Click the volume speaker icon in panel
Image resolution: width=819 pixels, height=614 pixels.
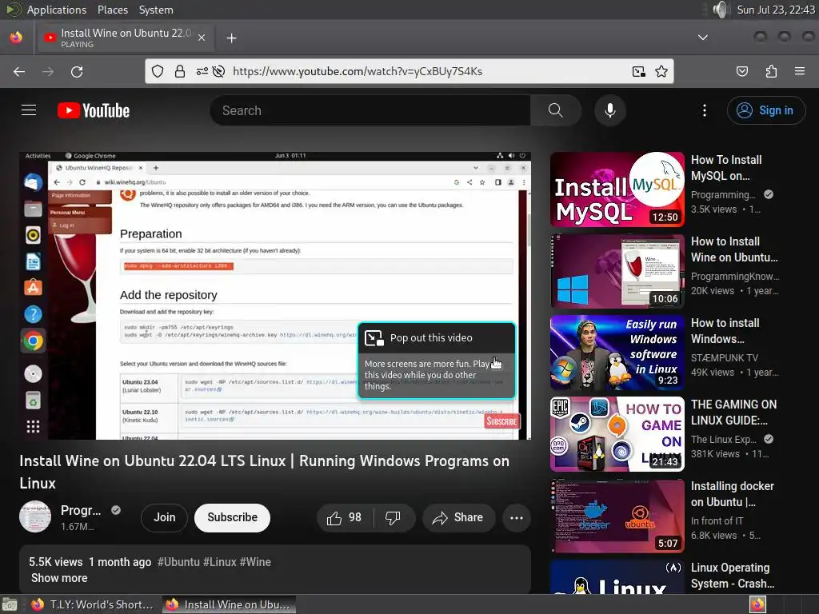721,10
